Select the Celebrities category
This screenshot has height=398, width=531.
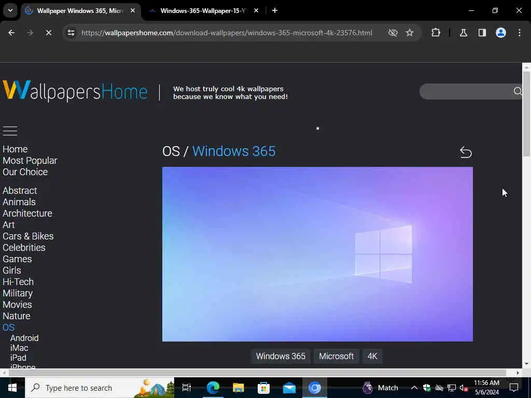pyautogui.click(x=24, y=248)
